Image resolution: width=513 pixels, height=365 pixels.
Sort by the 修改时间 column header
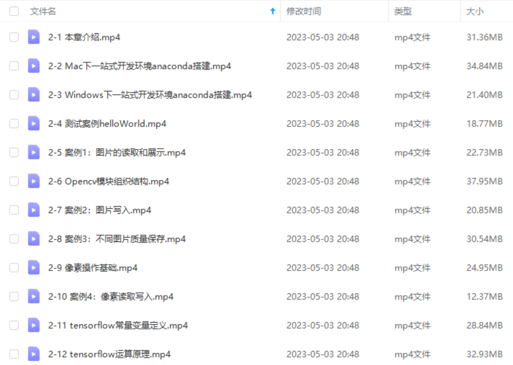point(304,12)
